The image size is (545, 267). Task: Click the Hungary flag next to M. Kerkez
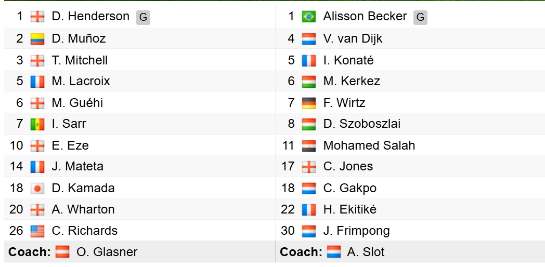click(309, 82)
